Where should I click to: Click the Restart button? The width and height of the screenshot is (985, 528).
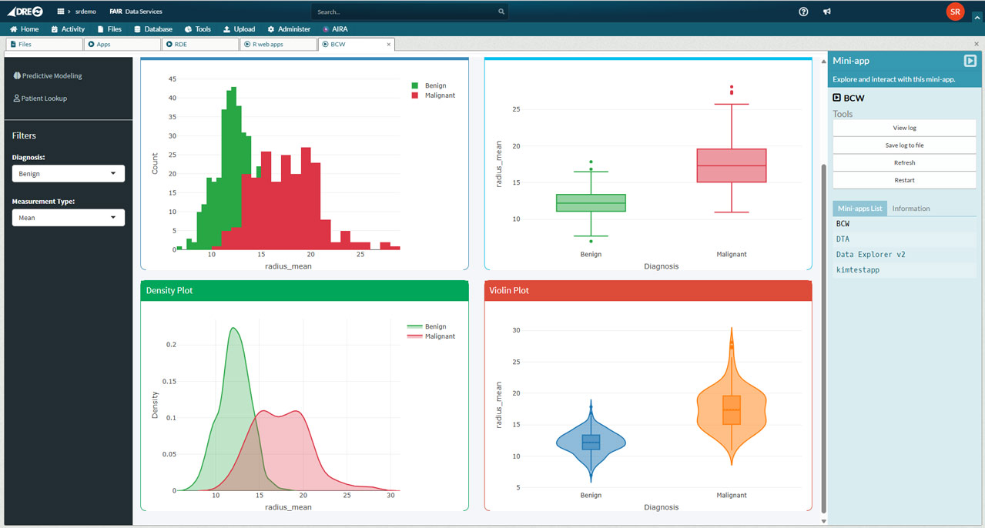[x=904, y=180]
